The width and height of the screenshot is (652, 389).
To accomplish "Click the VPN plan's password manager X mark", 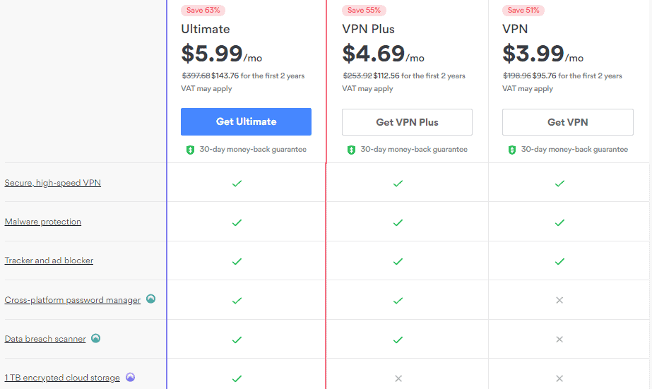I will click(x=559, y=300).
